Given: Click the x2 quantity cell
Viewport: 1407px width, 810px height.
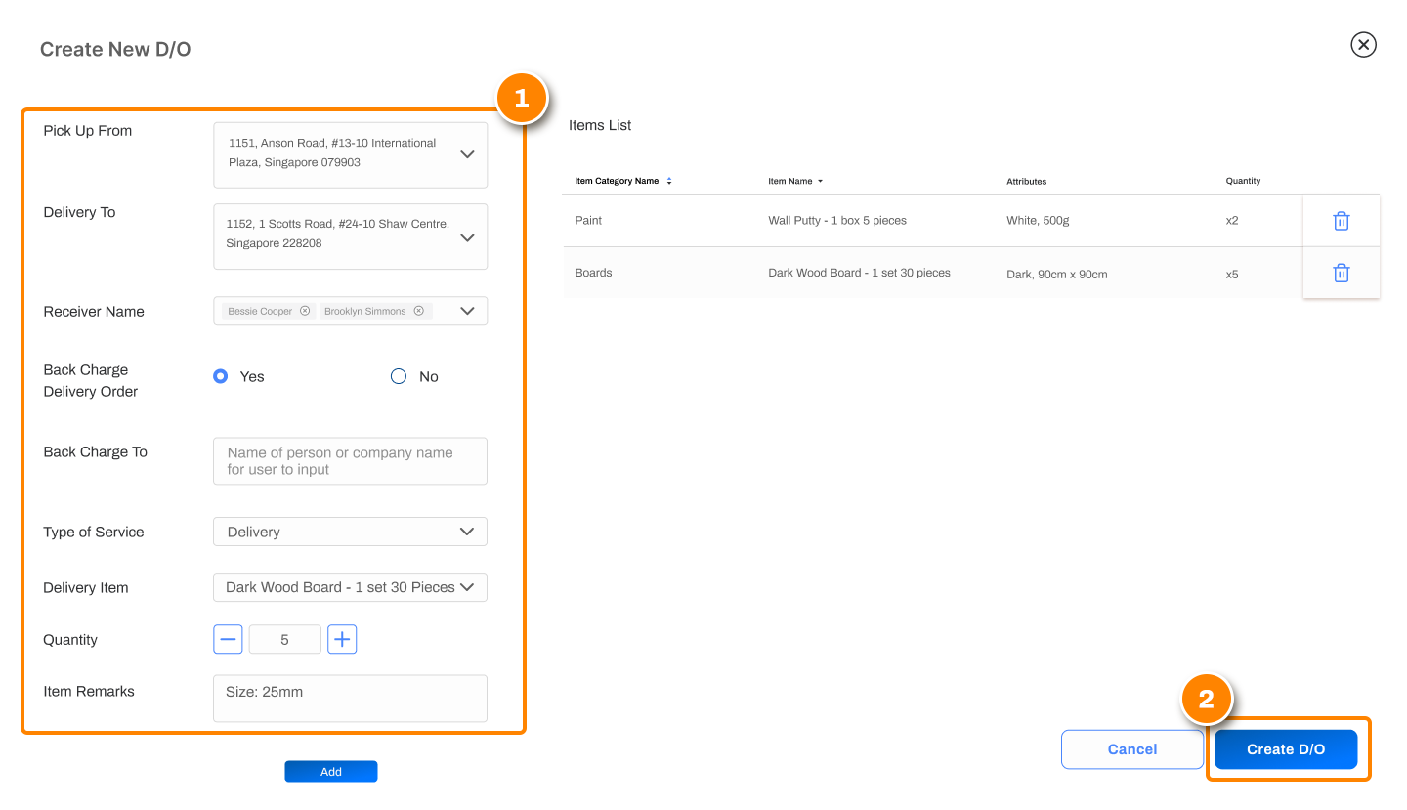Looking at the screenshot, I should point(1232,221).
